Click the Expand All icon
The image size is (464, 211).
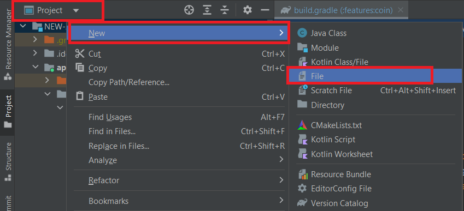click(207, 10)
